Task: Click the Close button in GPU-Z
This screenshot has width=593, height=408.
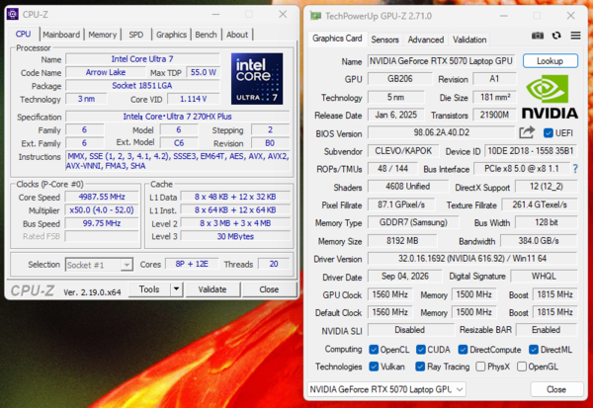Action: [556, 389]
